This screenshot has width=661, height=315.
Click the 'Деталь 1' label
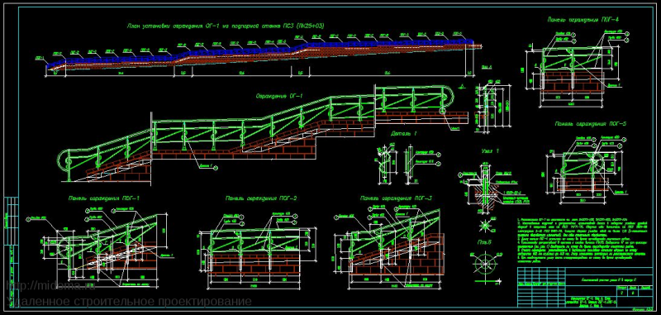[403, 133]
